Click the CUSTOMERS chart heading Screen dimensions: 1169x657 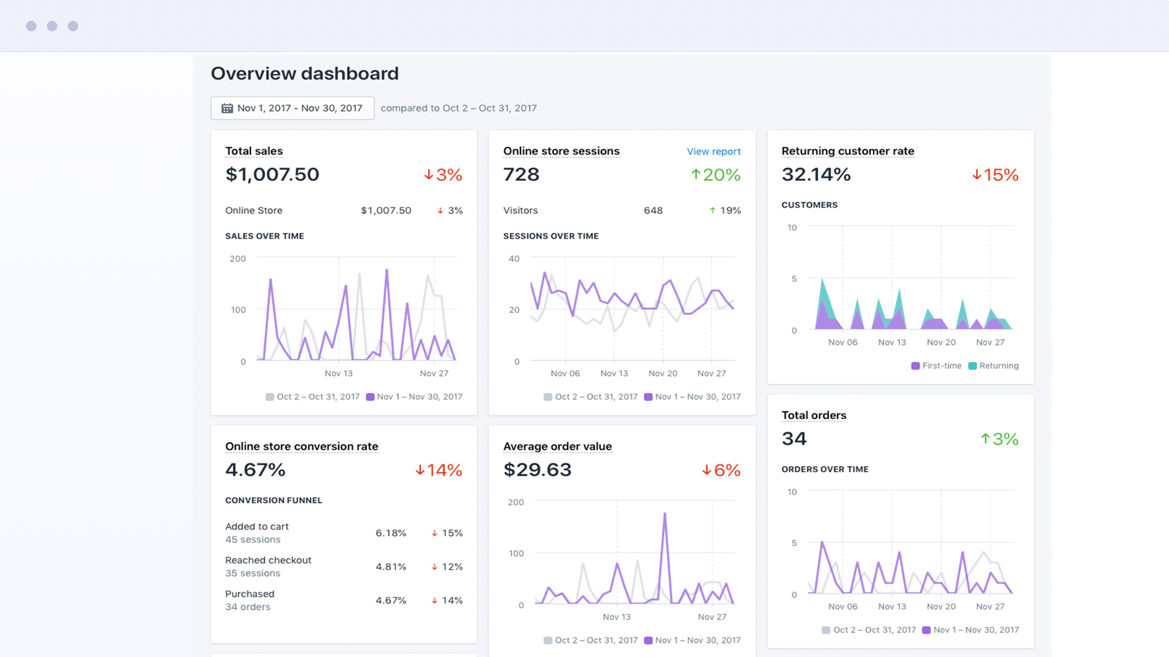(x=810, y=205)
